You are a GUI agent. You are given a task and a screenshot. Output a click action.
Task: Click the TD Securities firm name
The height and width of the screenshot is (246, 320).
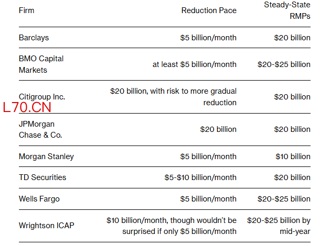tap(42, 177)
